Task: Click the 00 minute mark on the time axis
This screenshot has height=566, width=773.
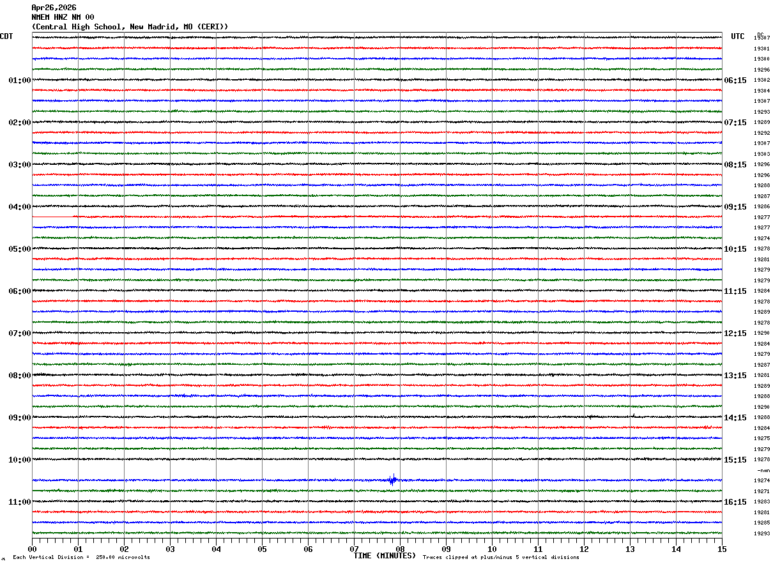Action: (32, 549)
